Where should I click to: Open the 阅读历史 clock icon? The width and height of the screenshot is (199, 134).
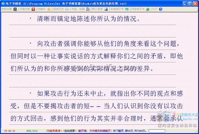pyautogui.click(x=66, y=9)
